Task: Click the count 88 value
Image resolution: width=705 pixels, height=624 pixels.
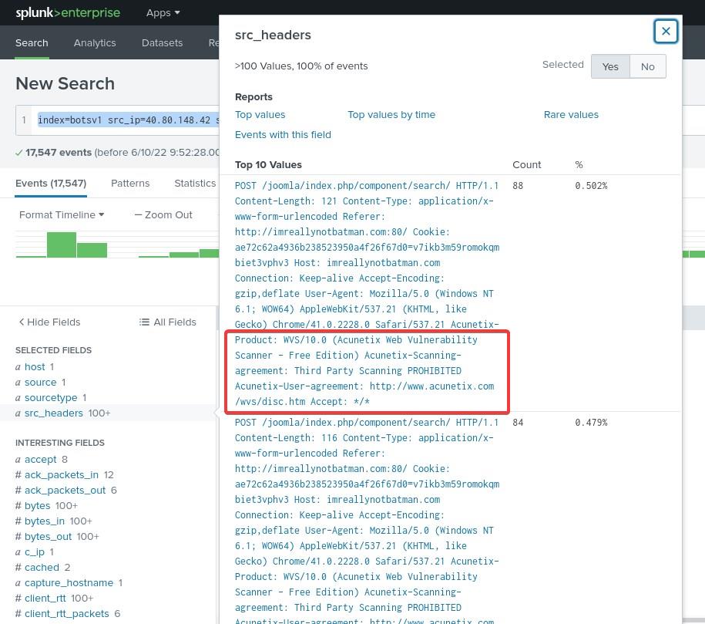Action: (x=518, y=185)
